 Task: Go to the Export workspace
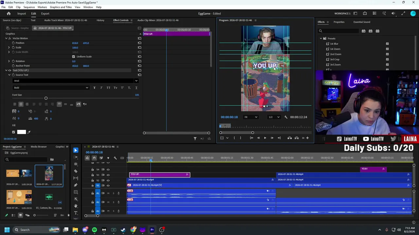[45, 13]
